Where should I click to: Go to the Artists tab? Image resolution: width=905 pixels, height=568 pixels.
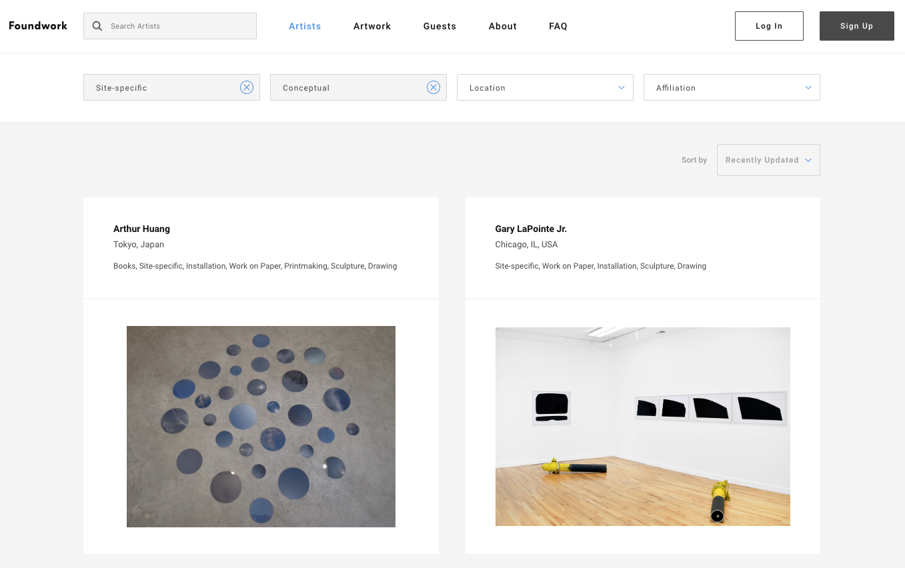[305, 26]
